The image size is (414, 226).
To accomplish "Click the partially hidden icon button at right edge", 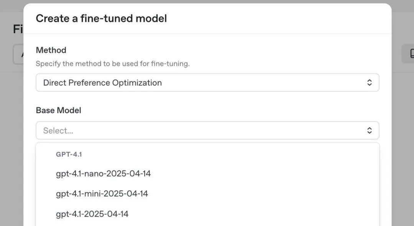I will coord(408,54).
